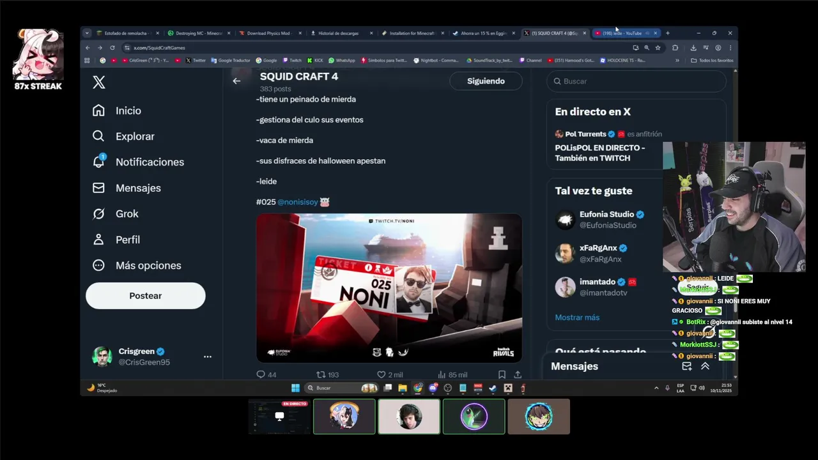Open Chrome three-dot menu
Screen dimensions: 818x460
point(730,47)
